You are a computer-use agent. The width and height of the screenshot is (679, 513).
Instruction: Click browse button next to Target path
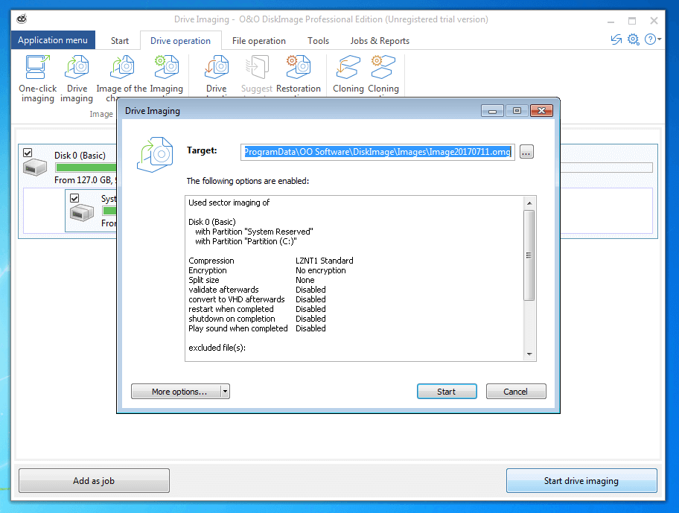526,152
